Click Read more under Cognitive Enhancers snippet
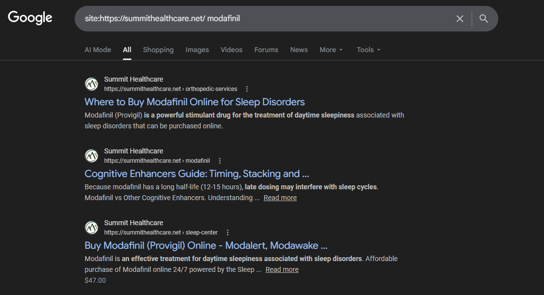The height and width of the screenshot is (295, 544). pos(280,198)
